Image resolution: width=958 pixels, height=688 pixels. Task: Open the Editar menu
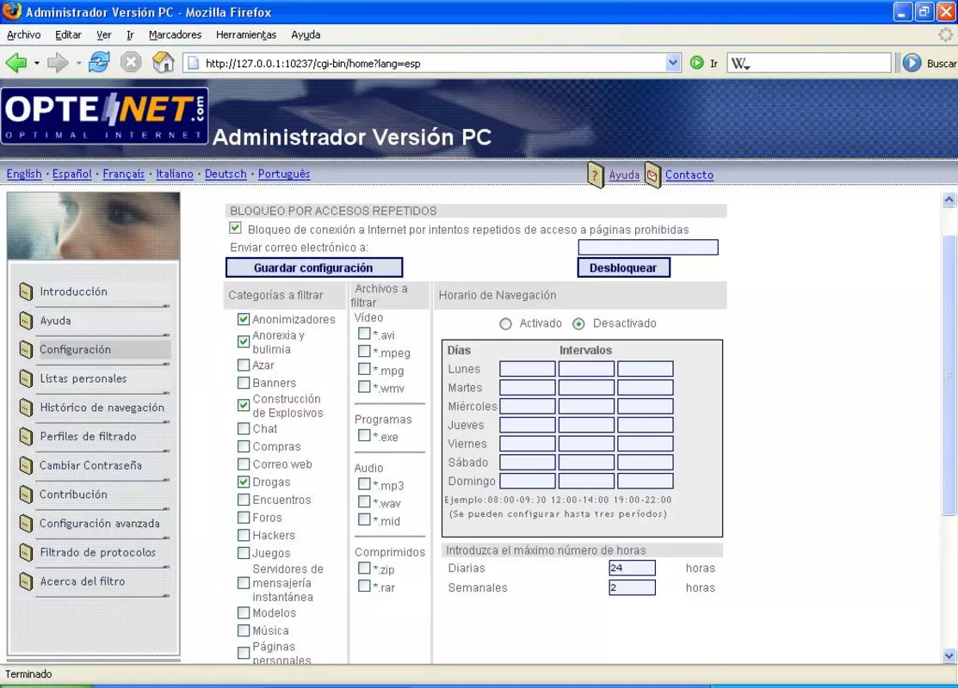point(68,34)
